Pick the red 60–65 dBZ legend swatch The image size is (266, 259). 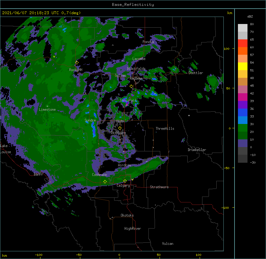243,43
